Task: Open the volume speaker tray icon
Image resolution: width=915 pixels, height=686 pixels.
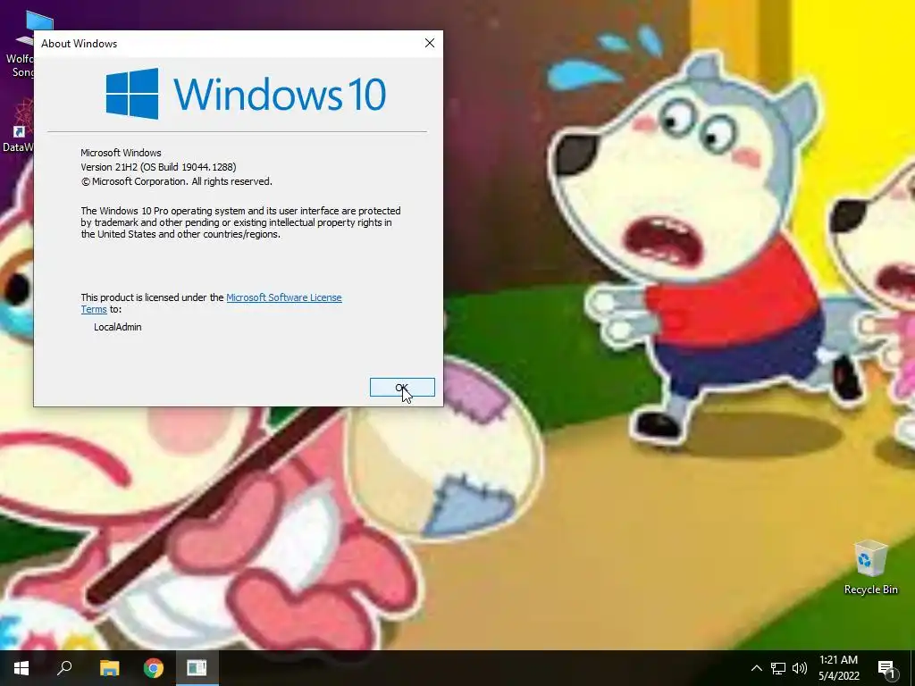Action: 800,668
